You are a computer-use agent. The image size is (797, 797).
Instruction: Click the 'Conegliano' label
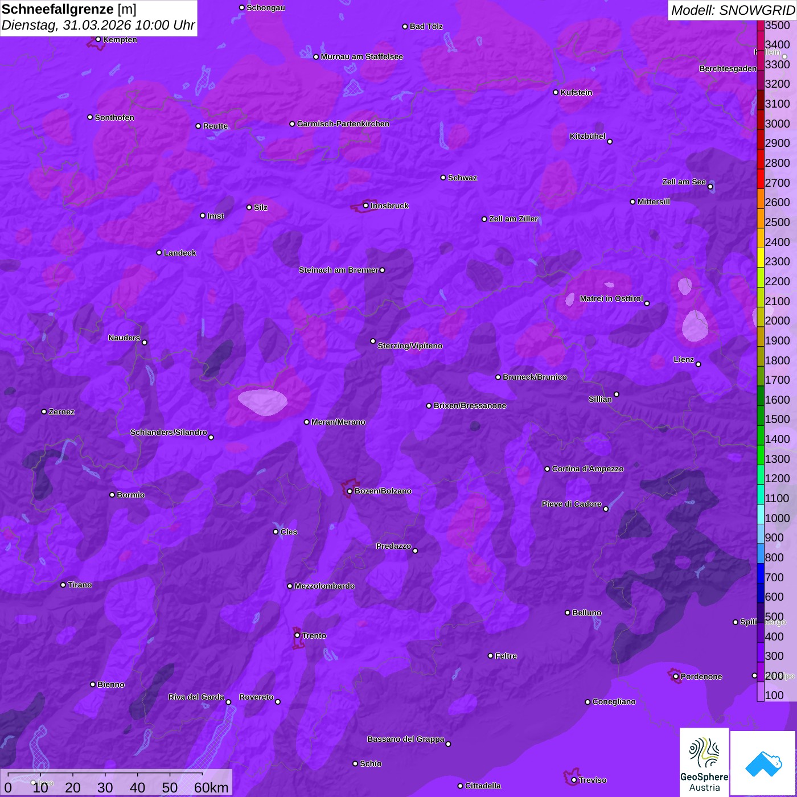[614, 701]
